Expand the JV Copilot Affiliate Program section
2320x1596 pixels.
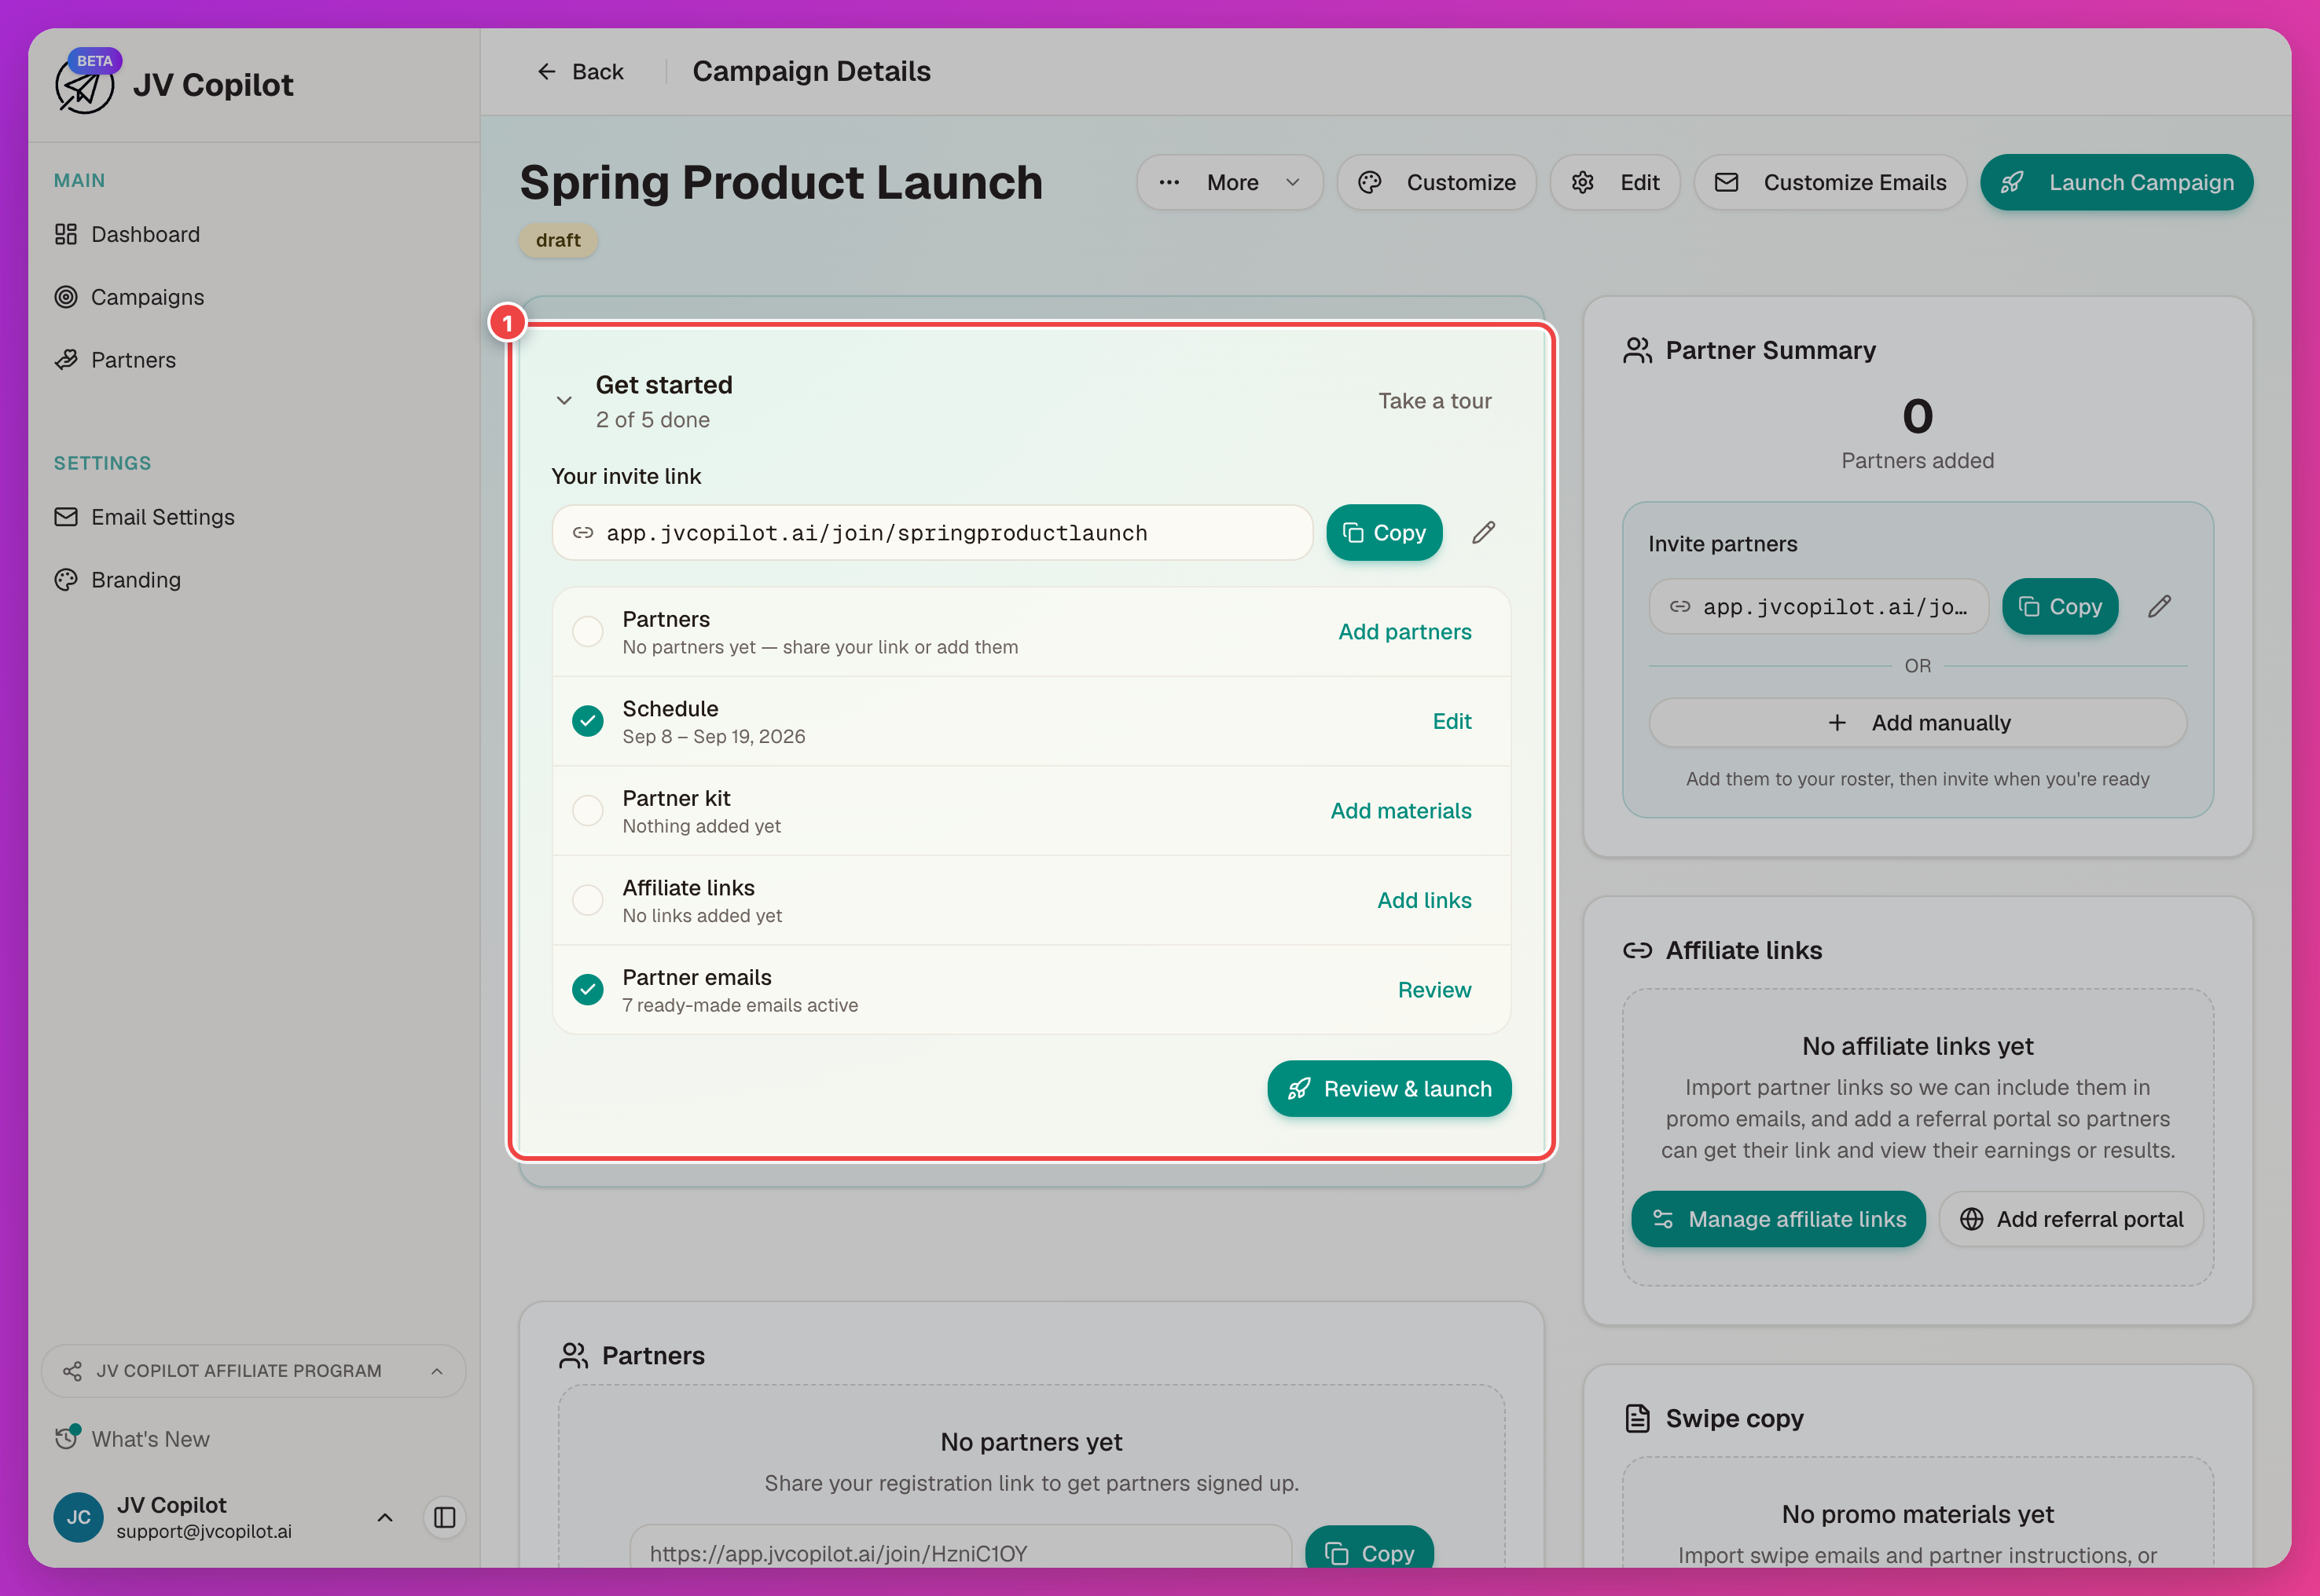coord(253,1371)
